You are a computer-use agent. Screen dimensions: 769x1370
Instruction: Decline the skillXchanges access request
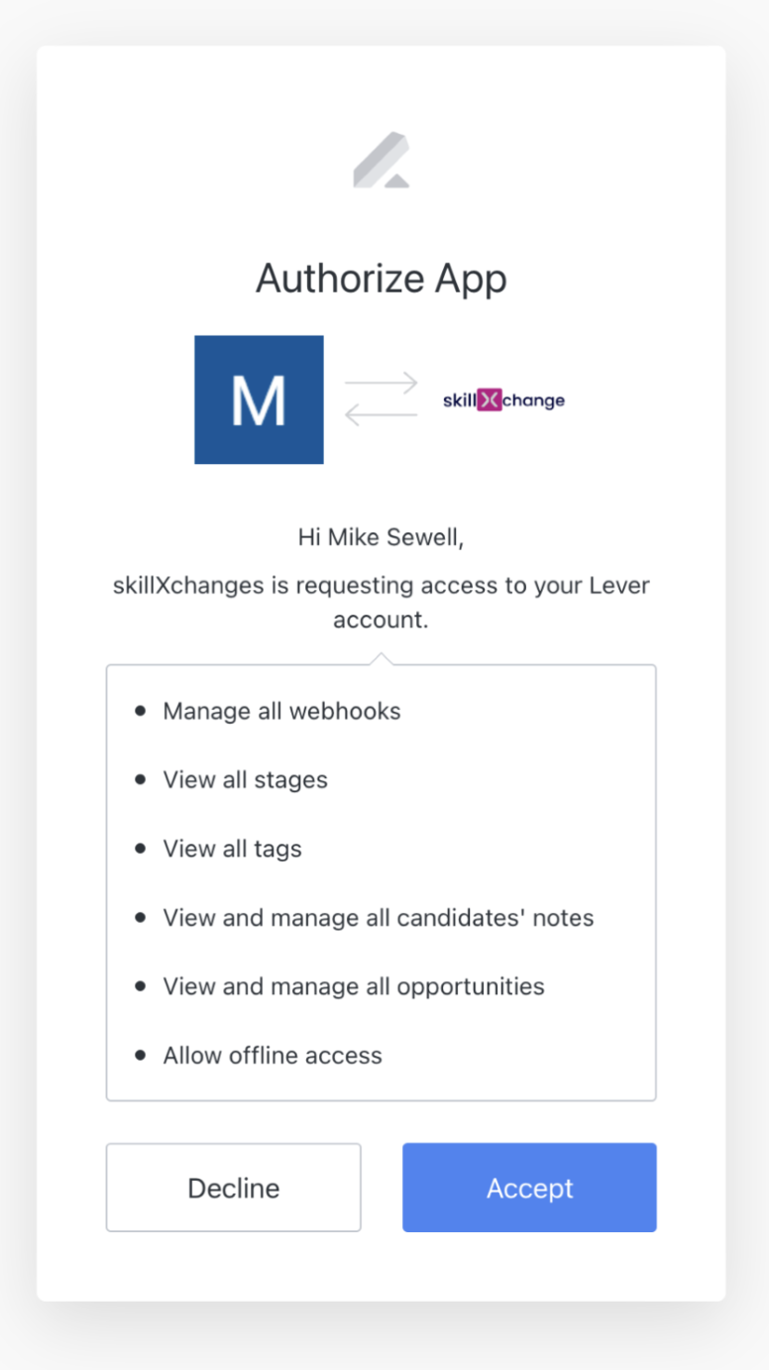233,1188
